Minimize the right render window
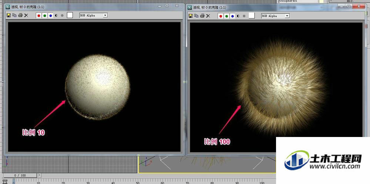The width and height of the screenshot is (370, 184). 341,6
